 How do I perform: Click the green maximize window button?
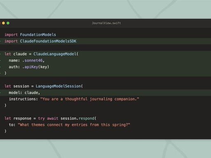(x=8, y=23)
